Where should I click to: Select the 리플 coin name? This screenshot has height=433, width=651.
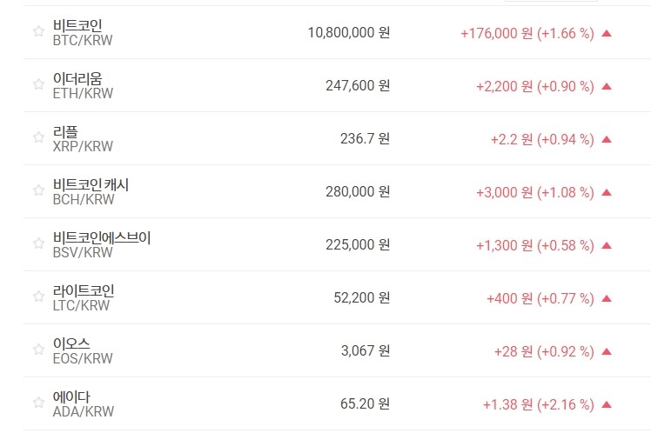coord(65,131)
